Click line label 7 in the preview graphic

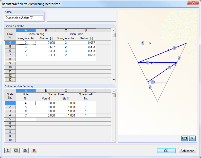152,82
